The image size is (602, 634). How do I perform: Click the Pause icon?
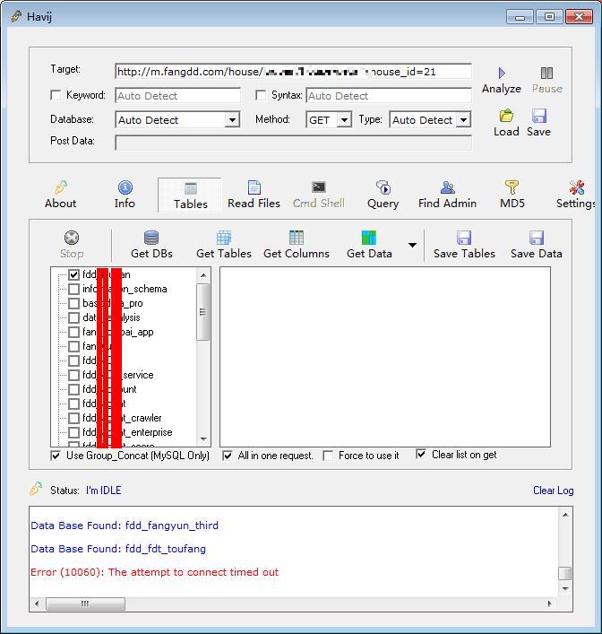(x=546, y=74)
